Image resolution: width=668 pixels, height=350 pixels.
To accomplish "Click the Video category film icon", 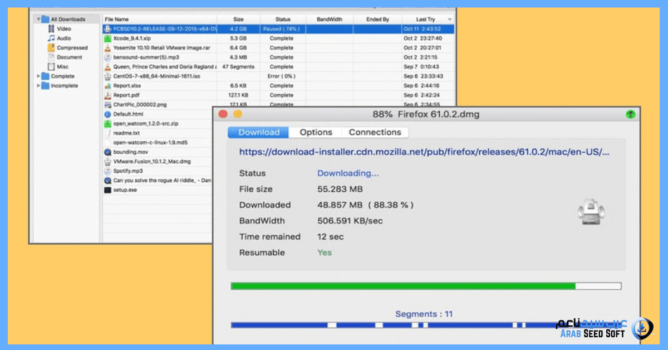I will pos(51,28).
